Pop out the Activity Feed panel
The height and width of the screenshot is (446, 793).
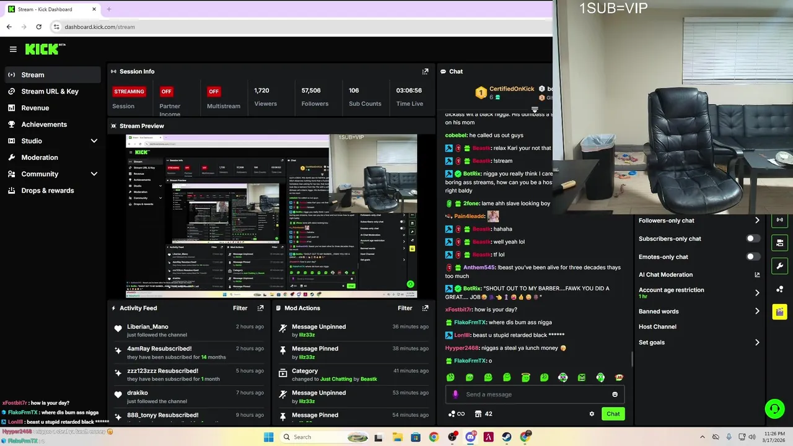tap(260, 308)
